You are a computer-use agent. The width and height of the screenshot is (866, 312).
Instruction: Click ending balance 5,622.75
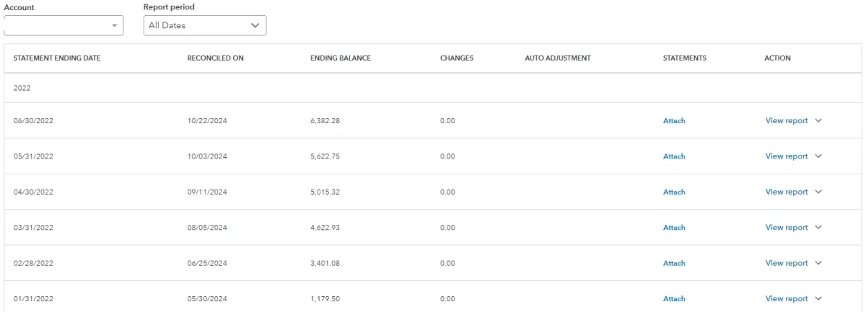coord(325,156)
